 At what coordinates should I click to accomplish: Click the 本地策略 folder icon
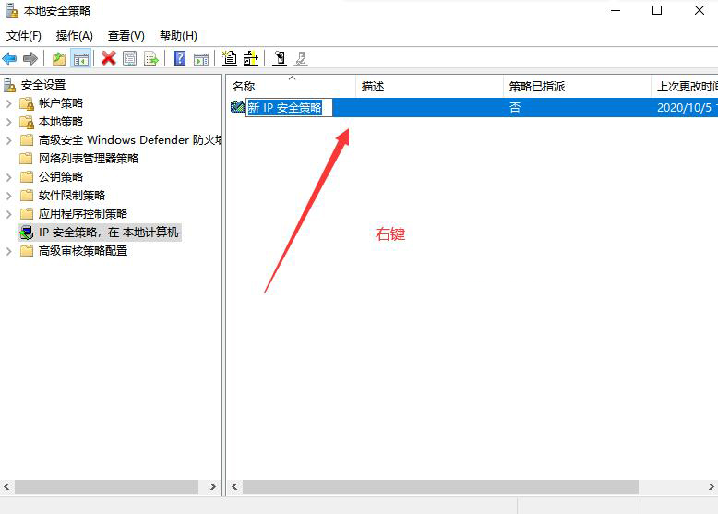[x=27, y=122]
